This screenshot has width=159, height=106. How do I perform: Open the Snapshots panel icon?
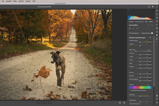point(157,35)
